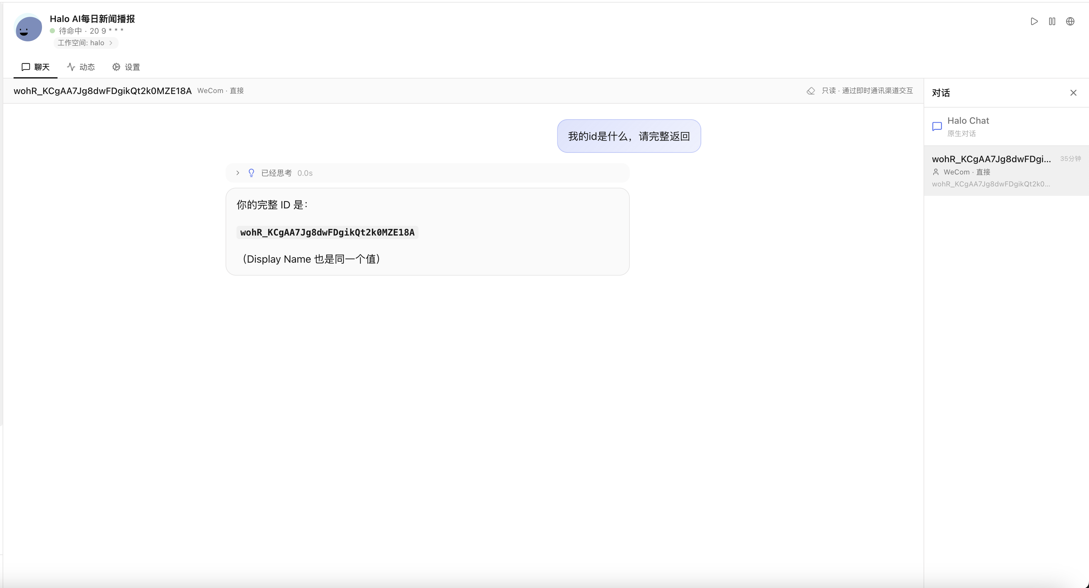Screen dimensions: 1089x588
Task: Click the WeCom · 直接 label in chat header
Action: click(220, 91)
